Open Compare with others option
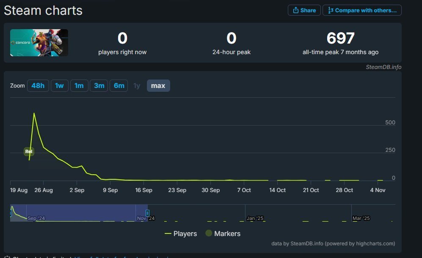Image resolution: width=422 pixels, height=258 pixels. (x=362, y=10)
